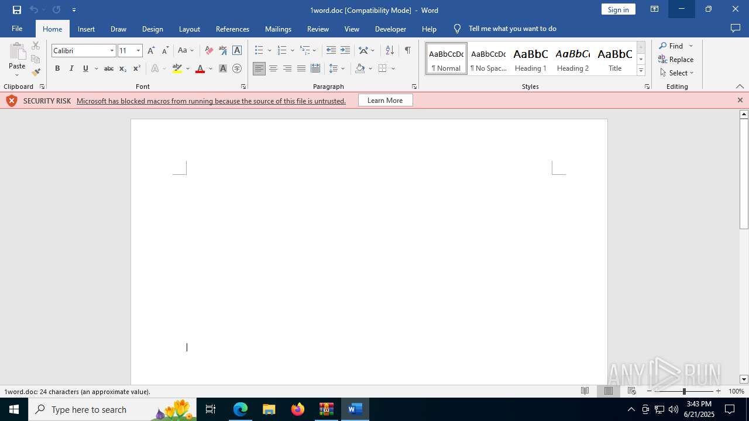Image resolution: width=749 pixels, height=421 pixels.
Task: Open the font name Calibri dropdown
Action: pos(112,50)
